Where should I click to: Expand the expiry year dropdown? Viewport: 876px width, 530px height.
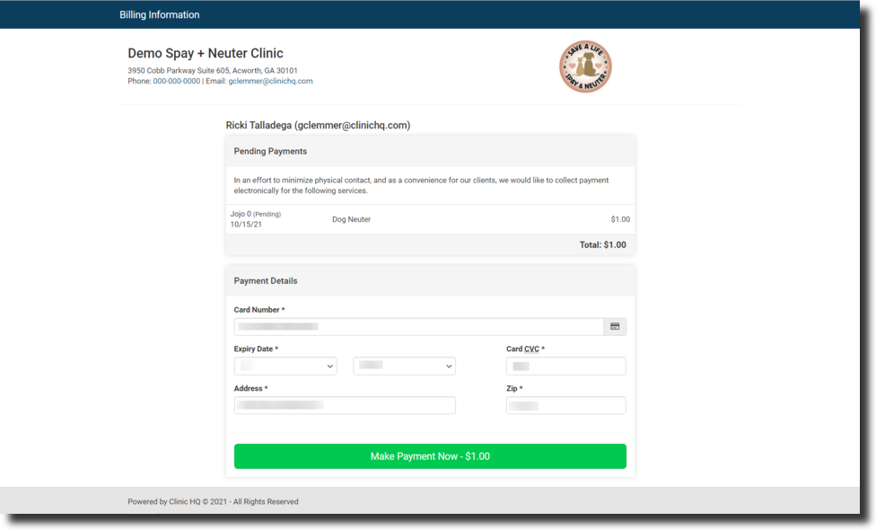pyautogui.click(x=404, y=367)
